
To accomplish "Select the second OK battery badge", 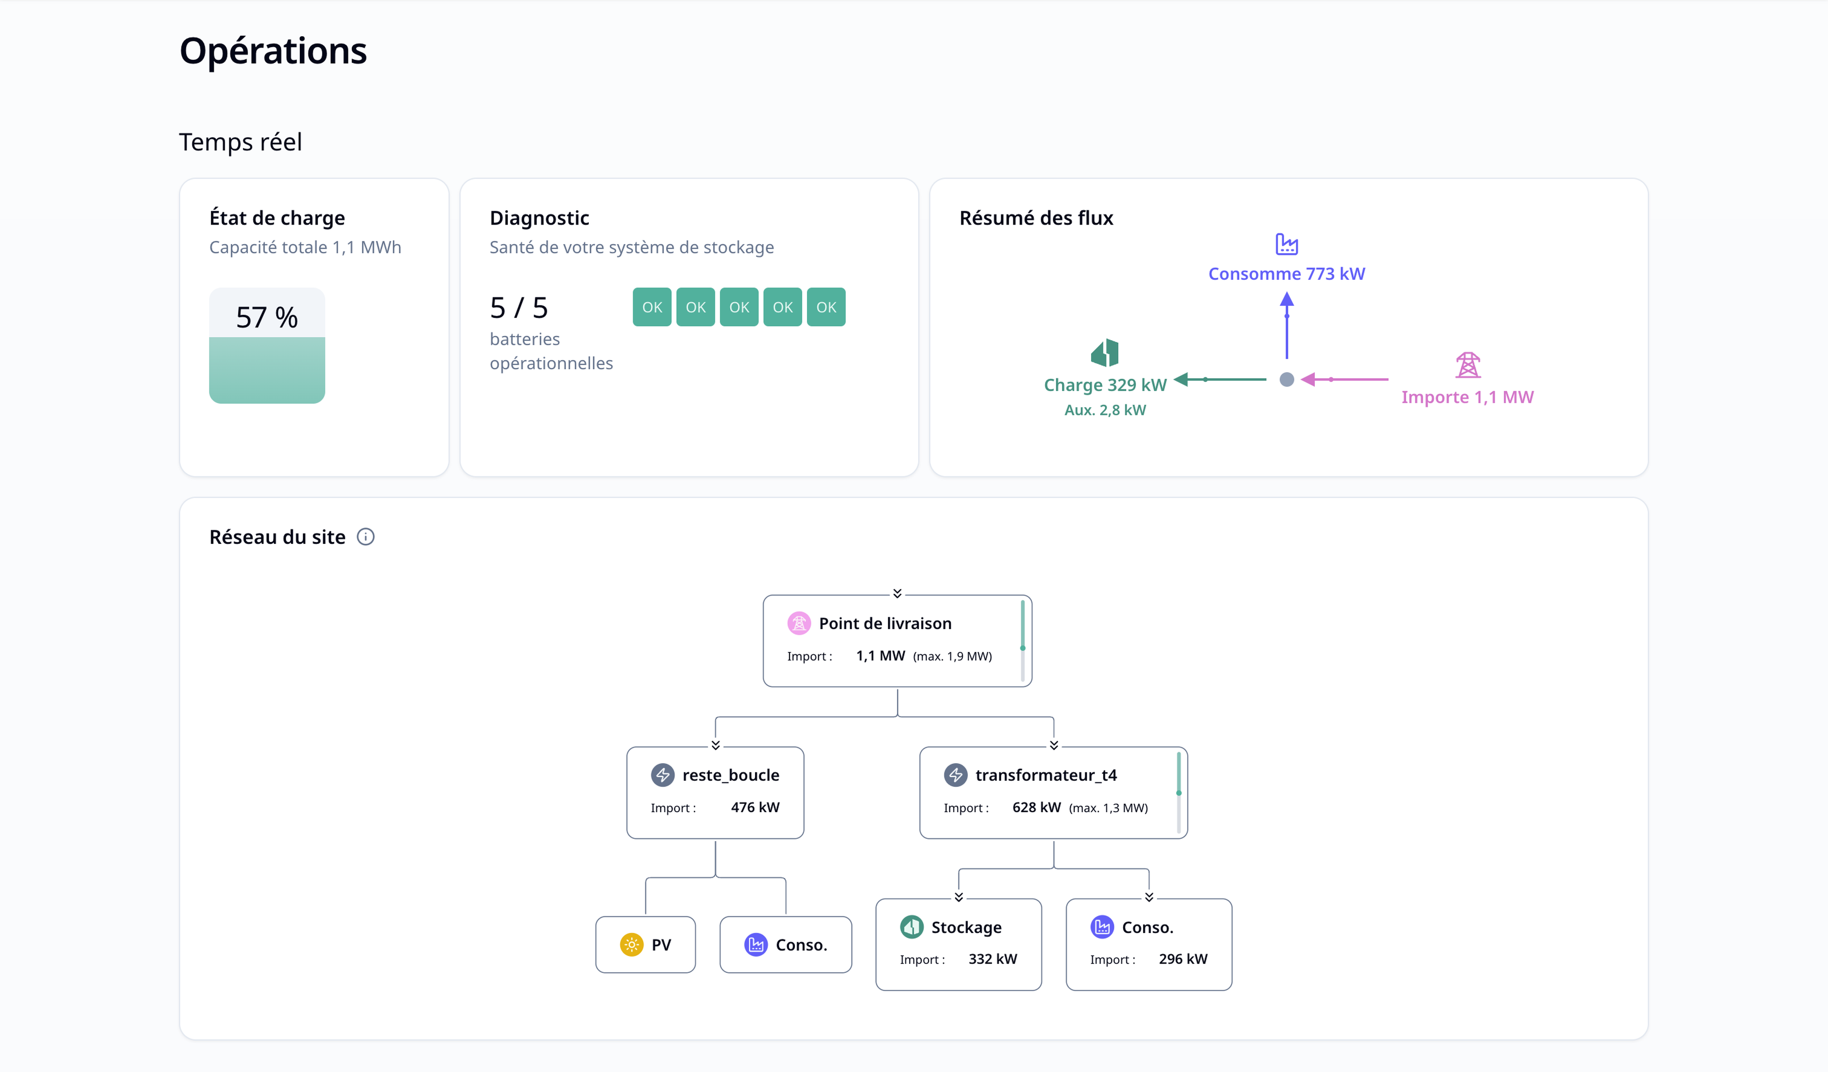I will [695, 307].
